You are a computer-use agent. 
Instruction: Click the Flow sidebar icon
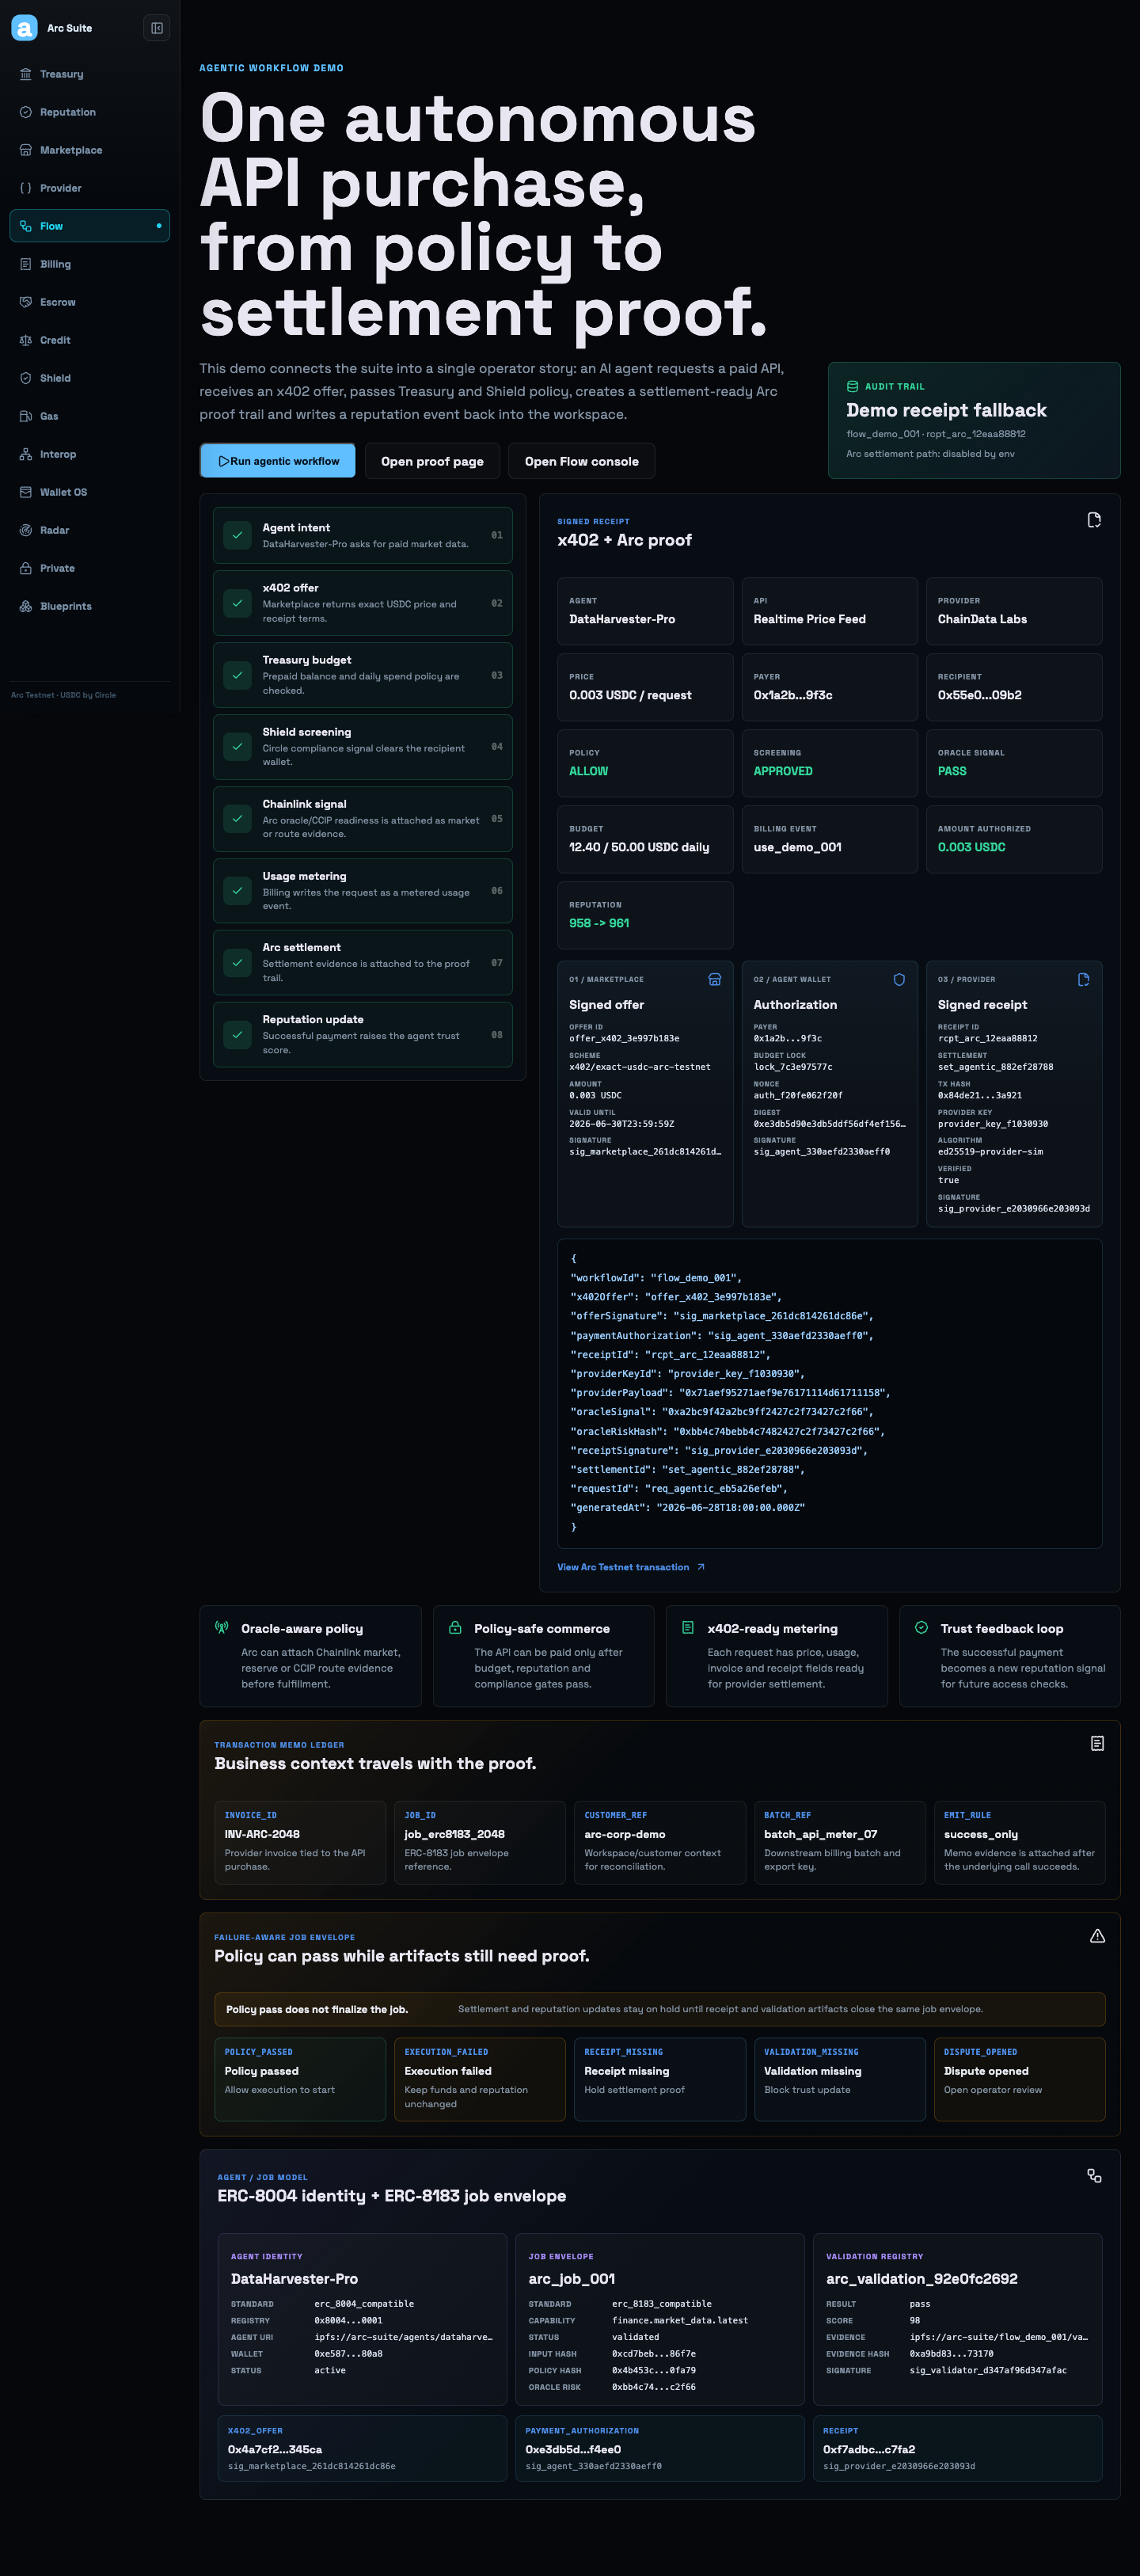[26, 226]
